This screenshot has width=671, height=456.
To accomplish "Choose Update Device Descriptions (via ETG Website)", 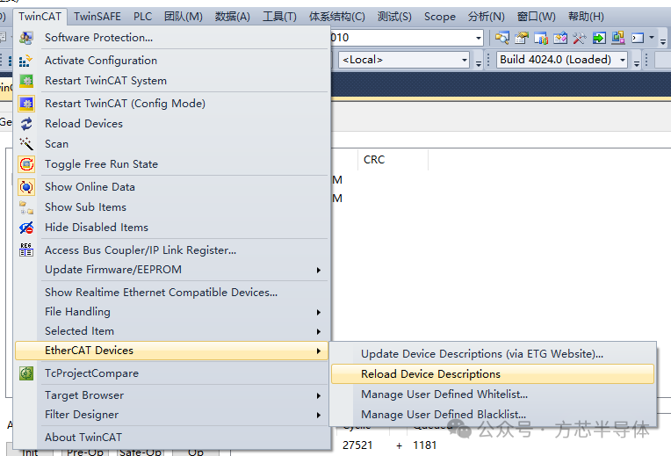I will pyautogui.click(x=493, y=354).
